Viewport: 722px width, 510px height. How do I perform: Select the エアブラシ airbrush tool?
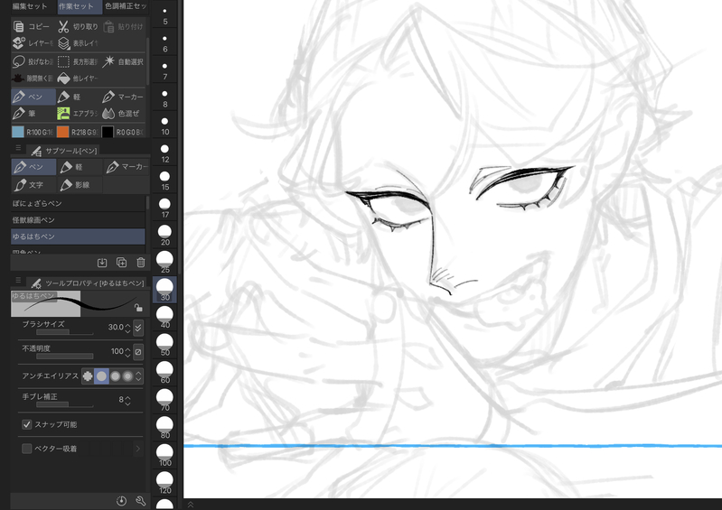coord(78,114)
